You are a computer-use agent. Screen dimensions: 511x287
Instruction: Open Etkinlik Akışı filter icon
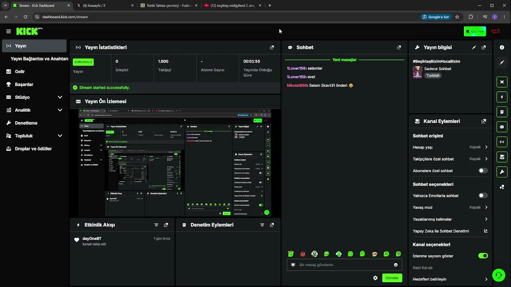156,225
